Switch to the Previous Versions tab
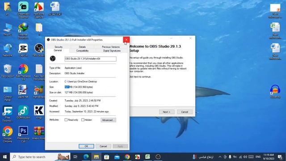 pyautogui.click(x=111, y=47)
